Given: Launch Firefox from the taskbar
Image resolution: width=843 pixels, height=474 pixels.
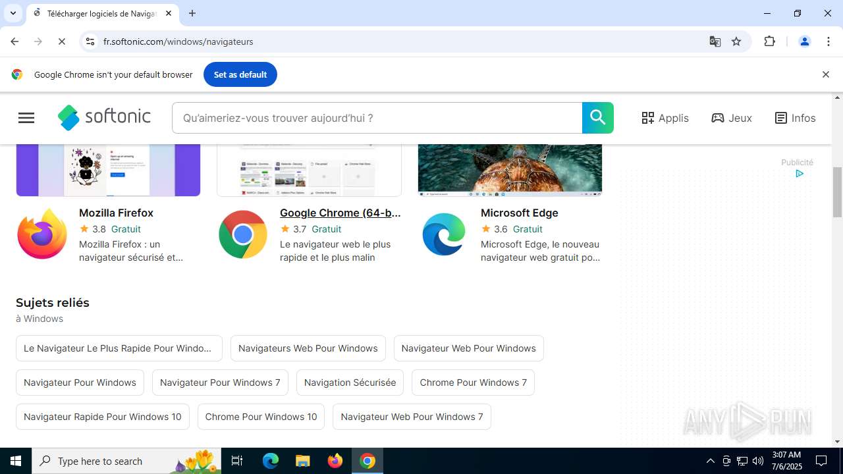Looking at the screenshot, I should click(x=335, y=461).
